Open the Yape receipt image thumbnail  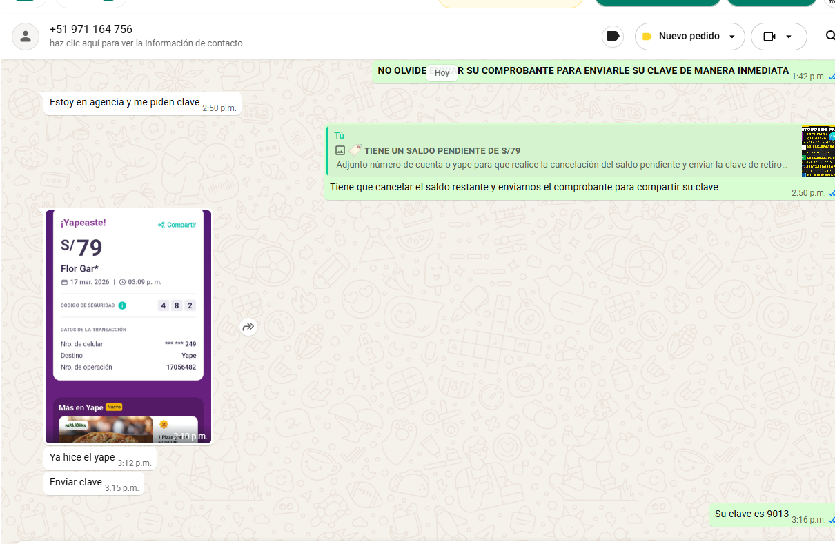point(128,327)
